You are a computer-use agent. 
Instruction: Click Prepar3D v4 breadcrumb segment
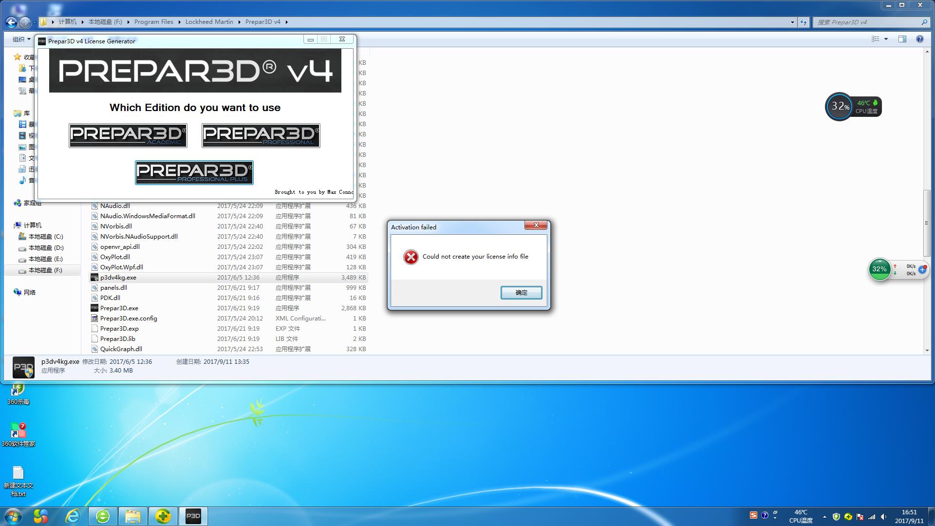pos(262,22)
